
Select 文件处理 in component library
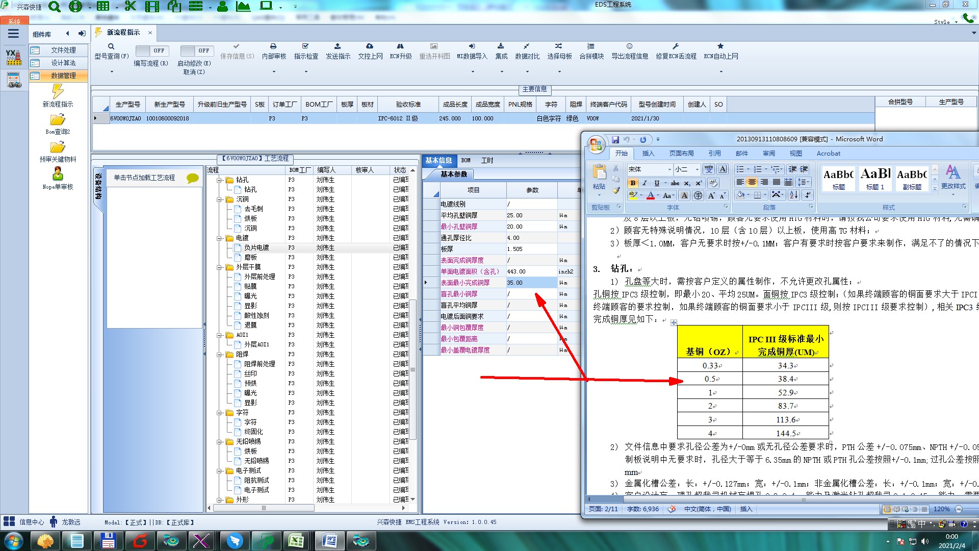58,50
